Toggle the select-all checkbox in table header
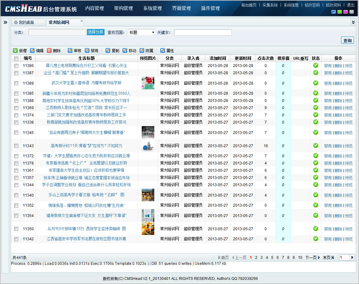Viewport: 359px width, 284px height. coord(16,58)
